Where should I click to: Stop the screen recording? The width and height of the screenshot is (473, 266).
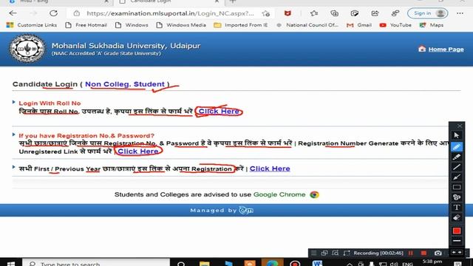[x=423, y=253]
